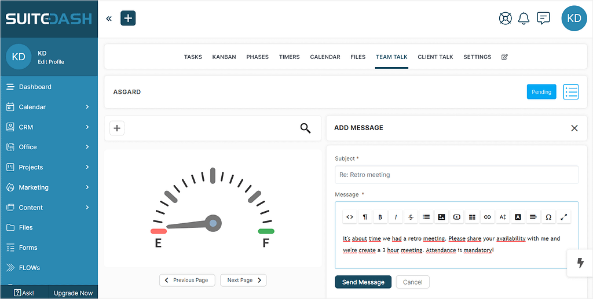Open the KD user avatar menu at top right
This screenshot has height=299, width=593.
point(574,18)
